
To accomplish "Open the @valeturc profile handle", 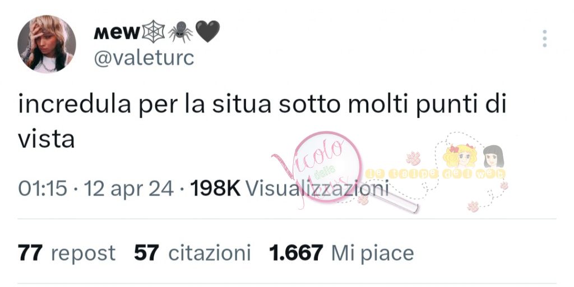I will (144, 58).
